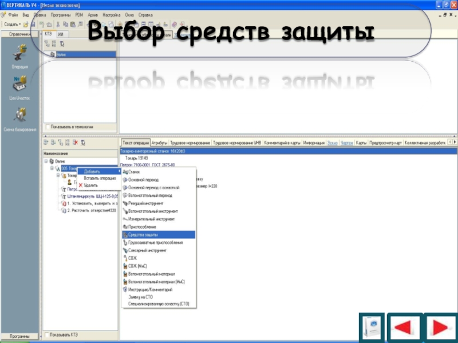Switch to the Атрибуты tab
This screenshot has width=458, height=343.
tap(159, 142)
